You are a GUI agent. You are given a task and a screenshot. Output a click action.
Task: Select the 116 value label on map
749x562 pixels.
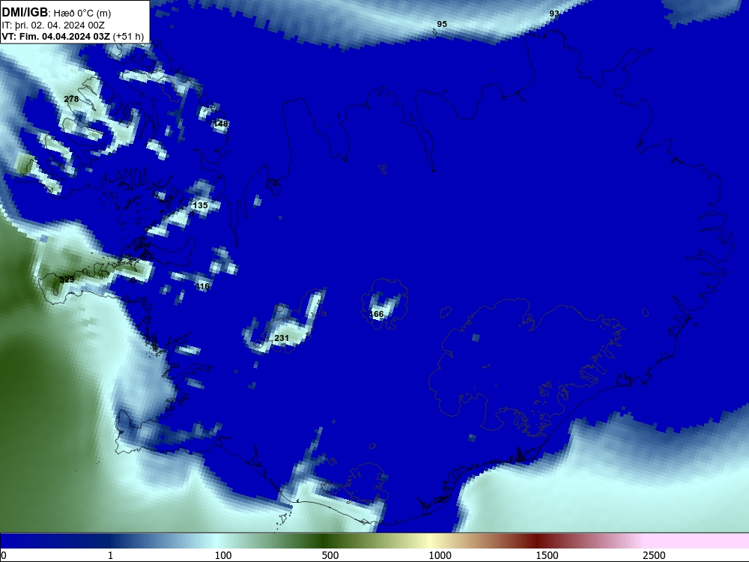202,286
